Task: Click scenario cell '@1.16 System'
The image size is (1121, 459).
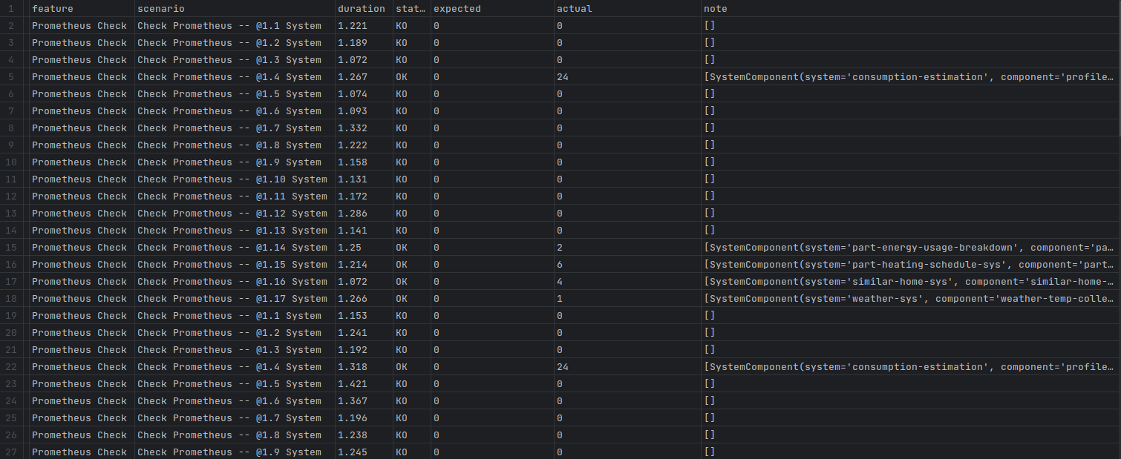Action: pyautogui.click(x=232, y=282)
